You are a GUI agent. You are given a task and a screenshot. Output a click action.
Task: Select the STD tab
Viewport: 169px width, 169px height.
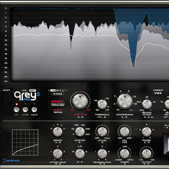point(24,90)
